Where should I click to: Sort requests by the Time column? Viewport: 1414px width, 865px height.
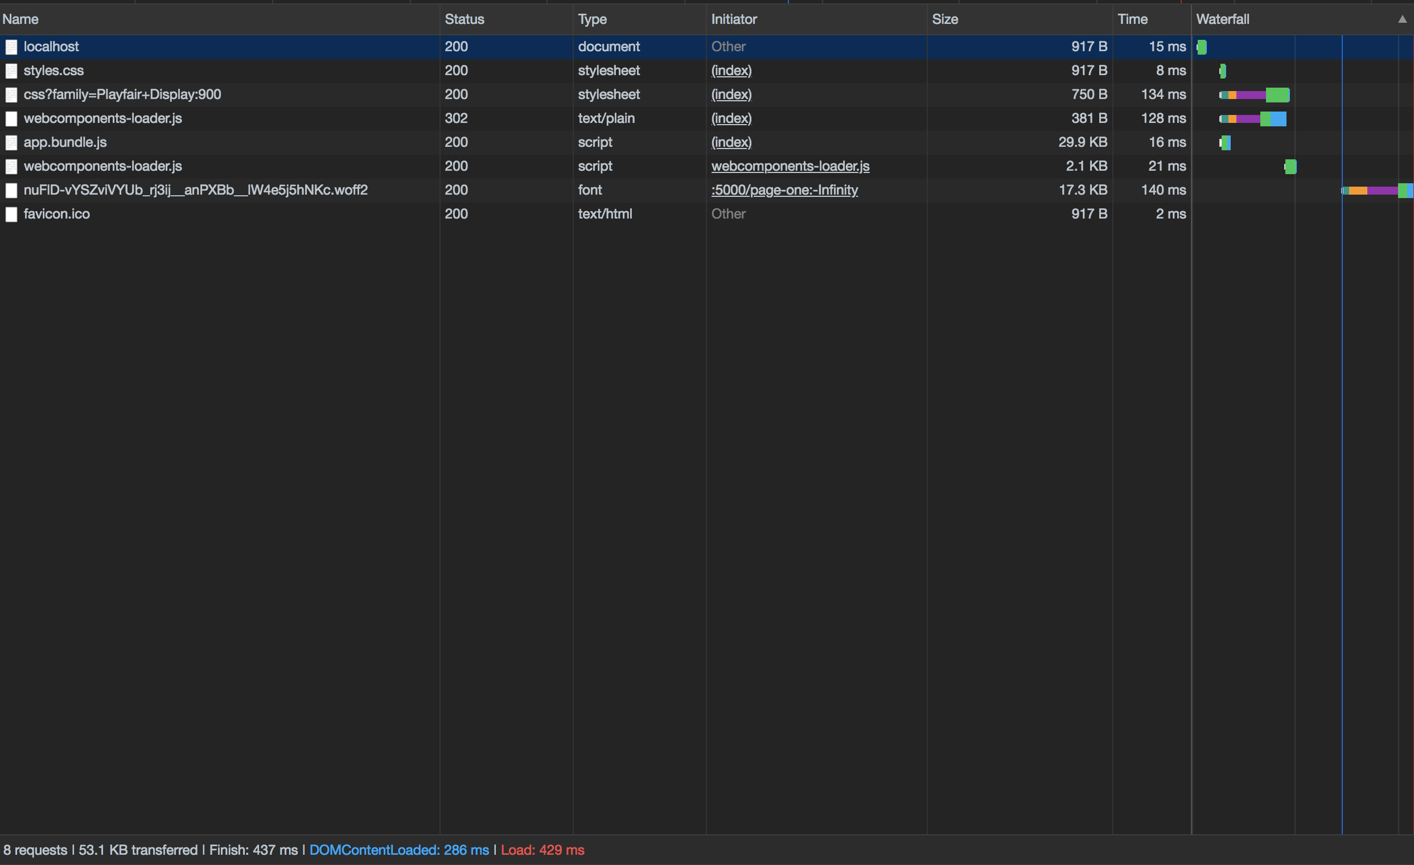click(x=1132, y=19)
